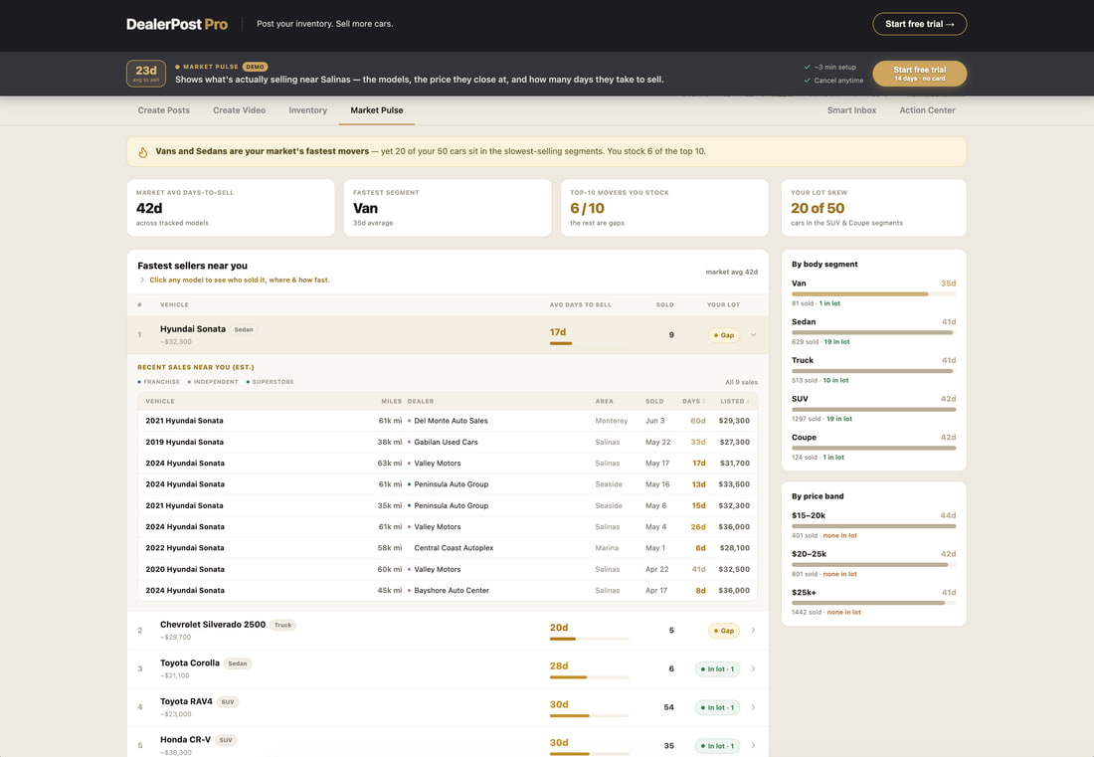
Task: Click the 'market avg 42d' label
Action: coord(731,273)
